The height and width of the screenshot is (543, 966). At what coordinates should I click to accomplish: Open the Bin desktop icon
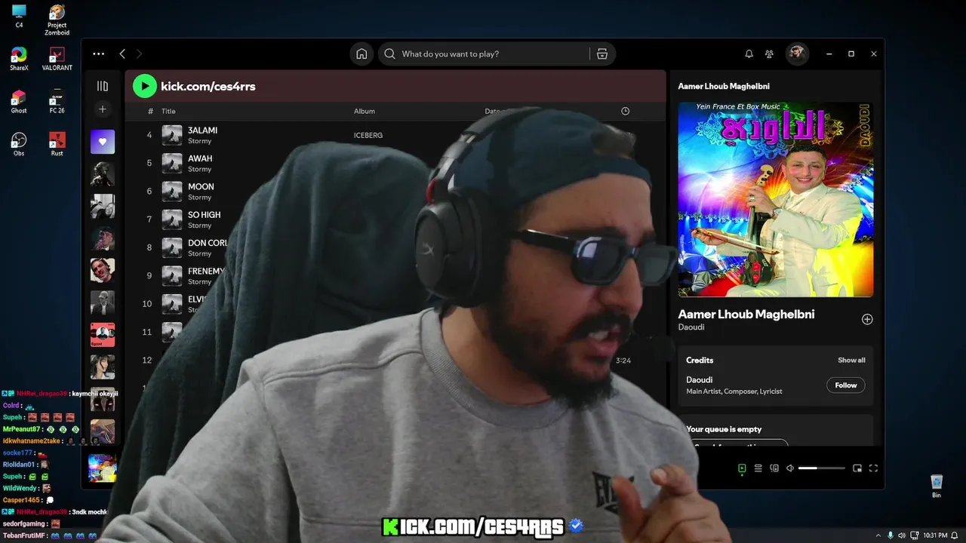coord(937,486)
